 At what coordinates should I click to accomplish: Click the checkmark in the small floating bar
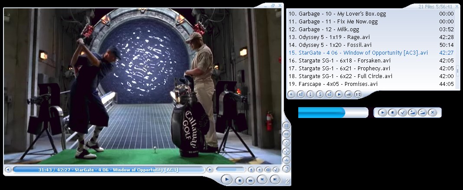402,113
